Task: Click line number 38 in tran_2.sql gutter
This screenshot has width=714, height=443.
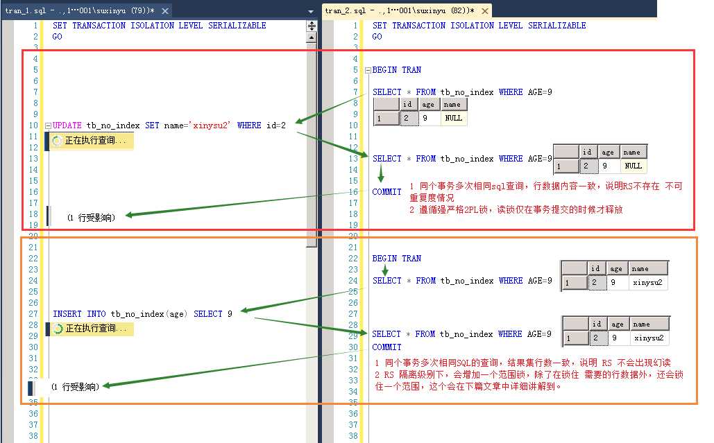Action: [353, 436]
